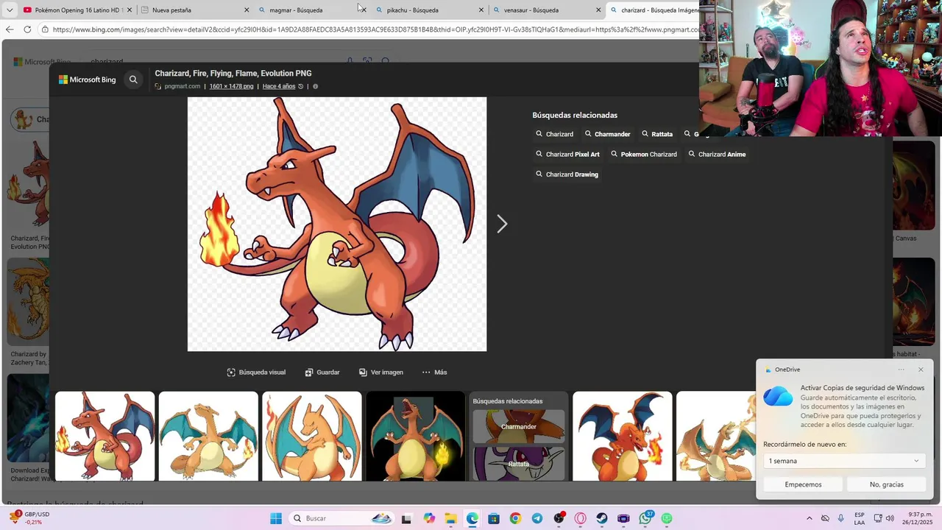This screenshot has height=530, width=942.
Task: Select Charizard Anime related search
Action: [x=717, y=155]
